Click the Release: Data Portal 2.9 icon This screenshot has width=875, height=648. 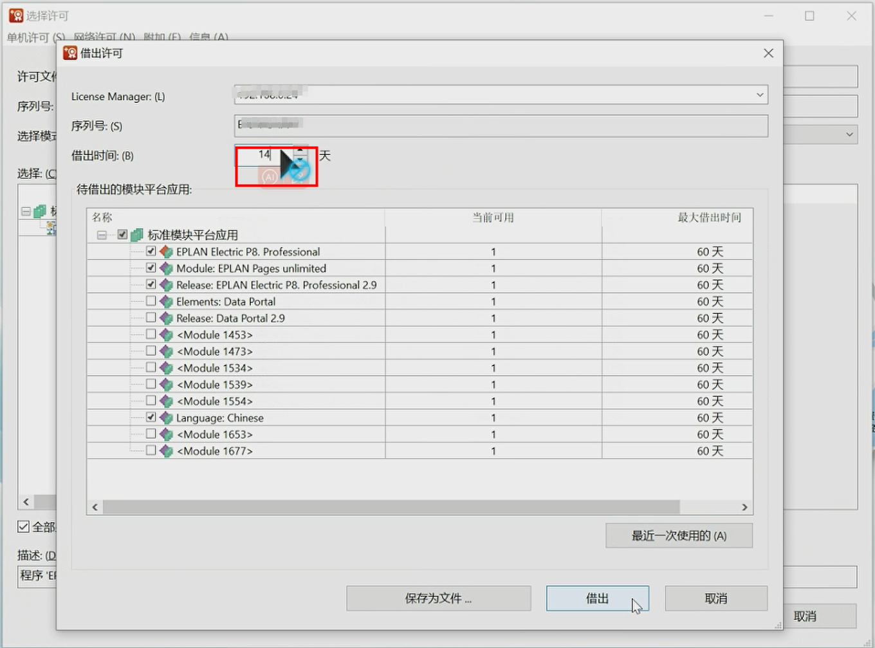pyautogui.click(x=166, y=319)
